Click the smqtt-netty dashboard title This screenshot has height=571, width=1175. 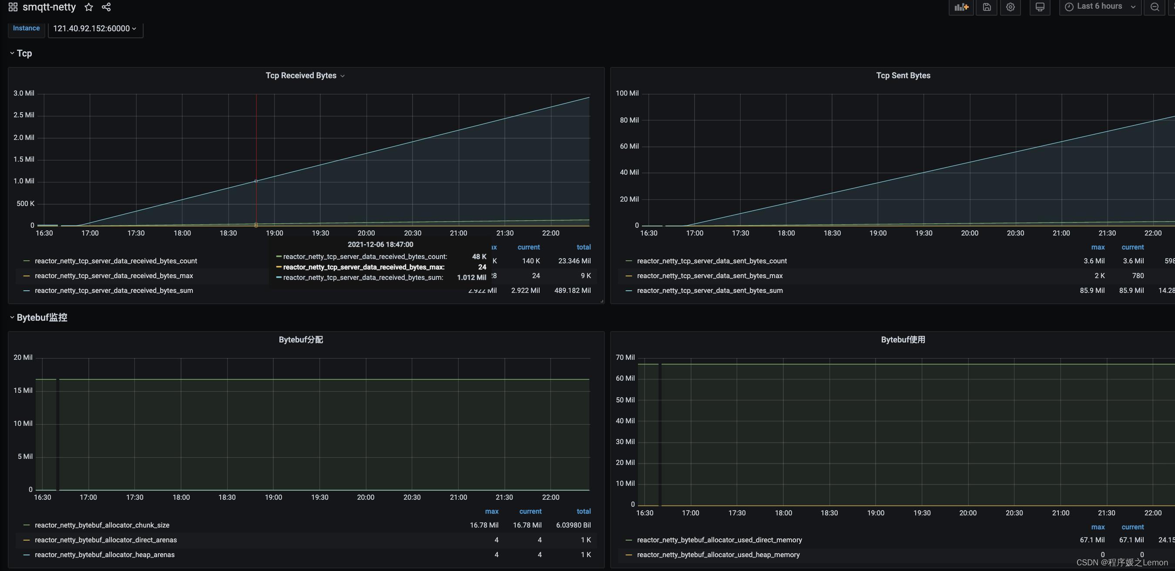49,7
